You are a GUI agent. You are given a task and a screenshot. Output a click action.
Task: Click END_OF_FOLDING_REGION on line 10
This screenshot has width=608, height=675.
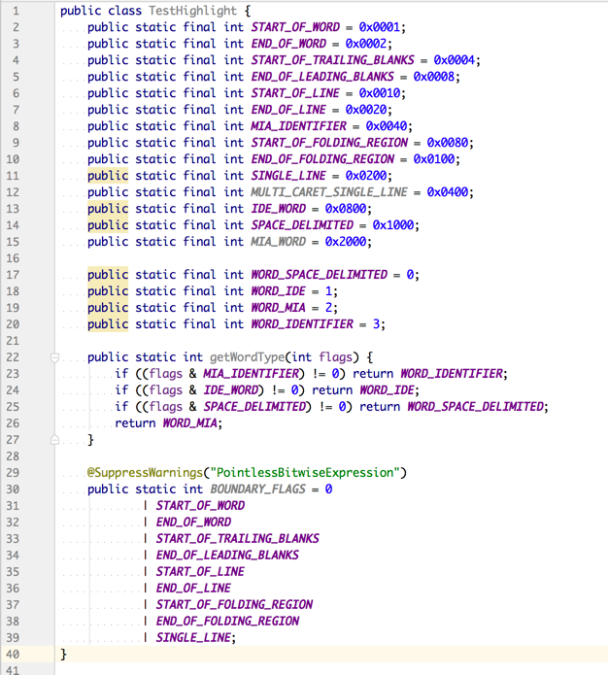click(323, 159)
